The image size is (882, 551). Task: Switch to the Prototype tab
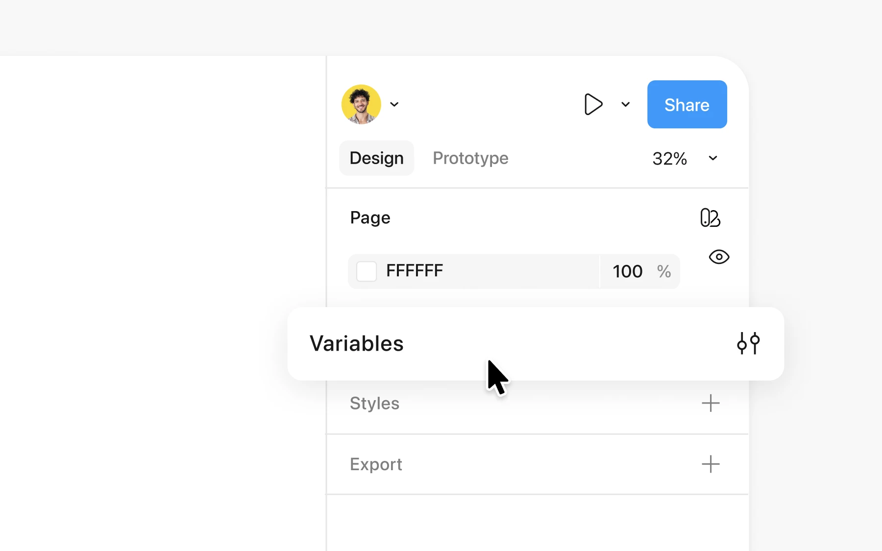click(x=470, y=158)
